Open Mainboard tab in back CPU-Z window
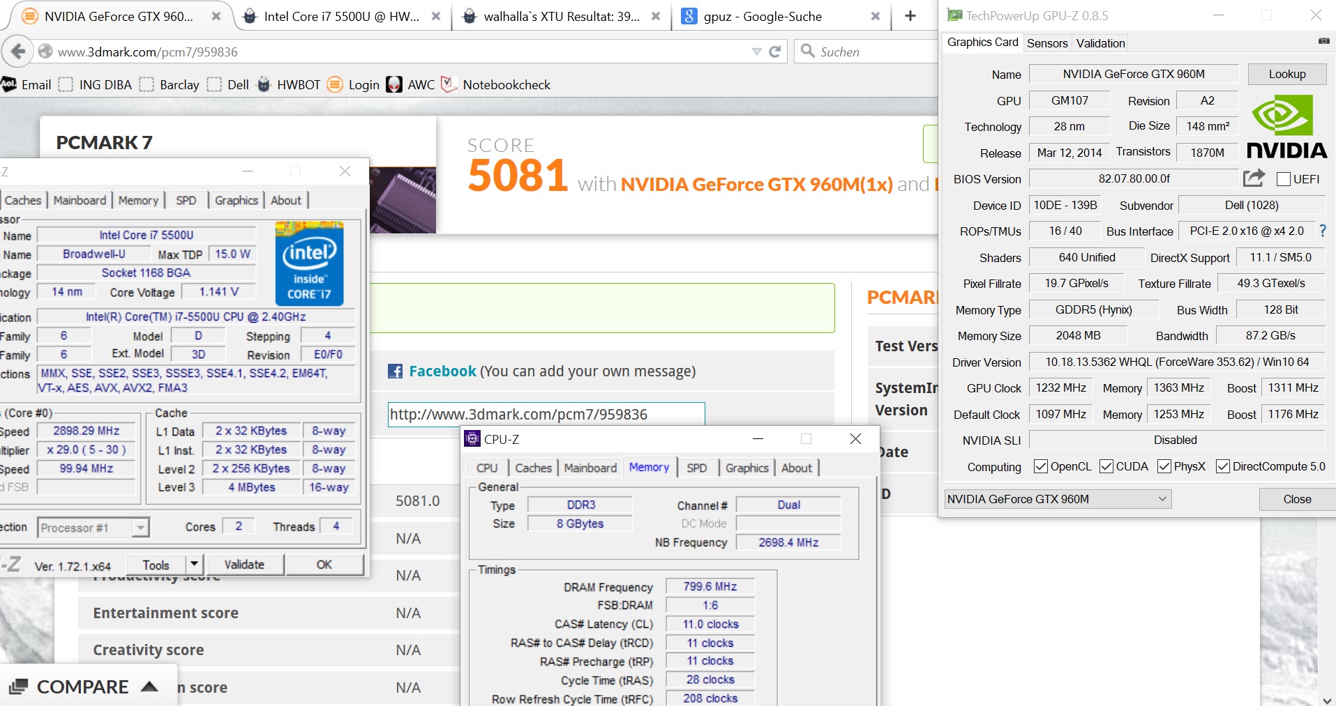 click(80, 200)
